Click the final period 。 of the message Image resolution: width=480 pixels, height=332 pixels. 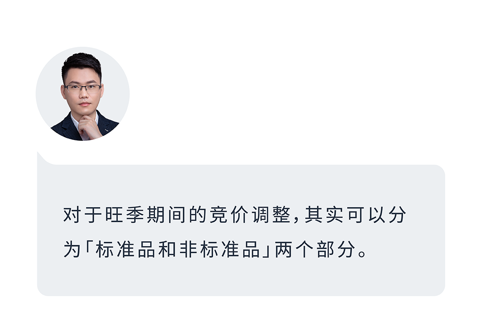pos(362,254)
